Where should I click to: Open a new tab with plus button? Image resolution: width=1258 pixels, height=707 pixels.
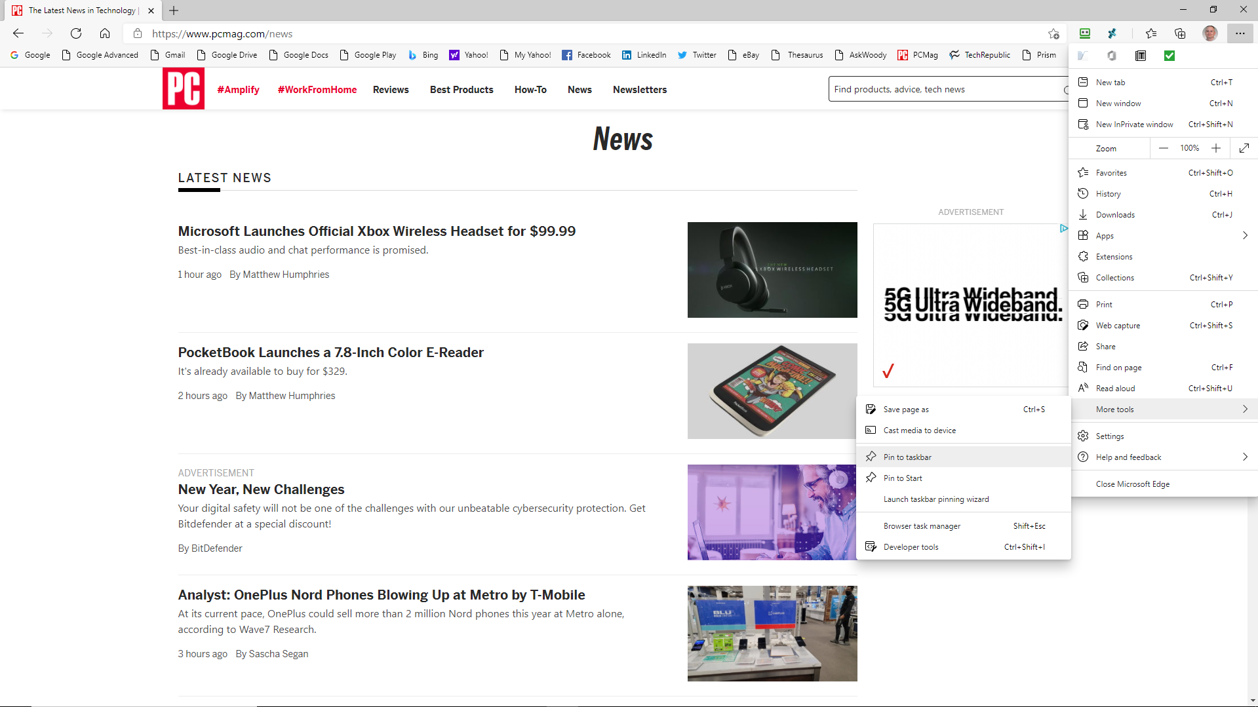(174, 10)
